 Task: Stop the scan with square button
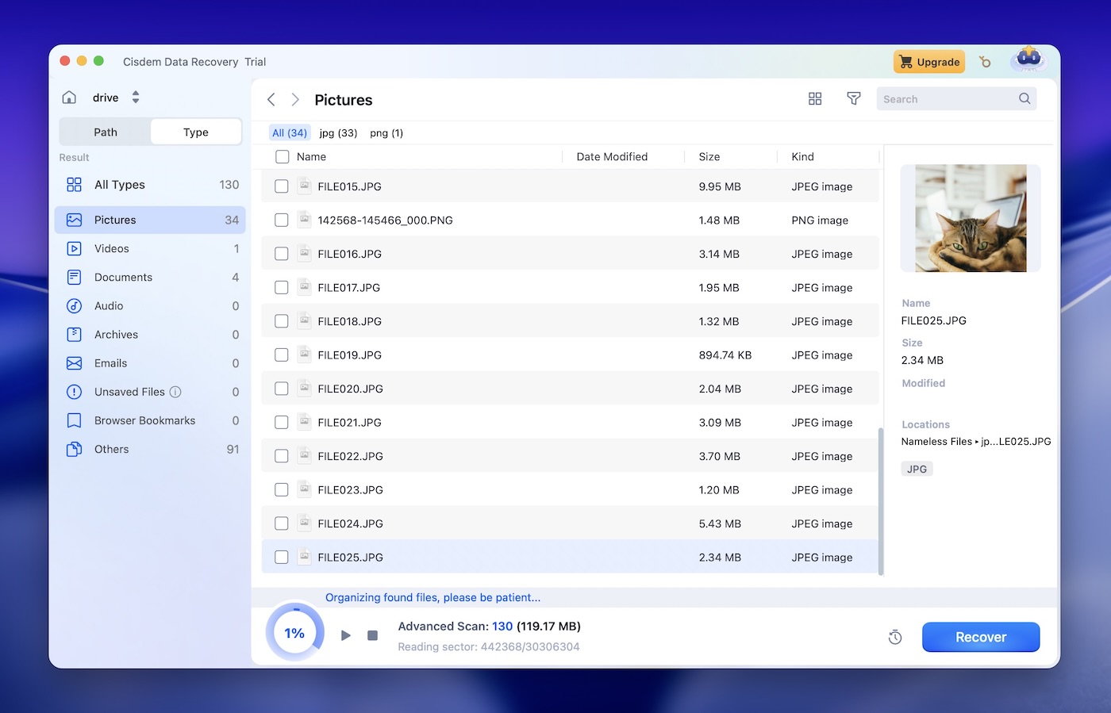point(372,635)
